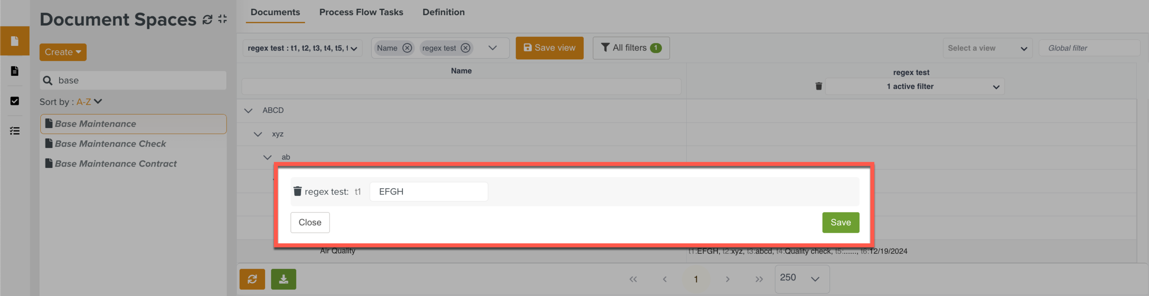Remove the regex test column chip

(x=466, y=48)
